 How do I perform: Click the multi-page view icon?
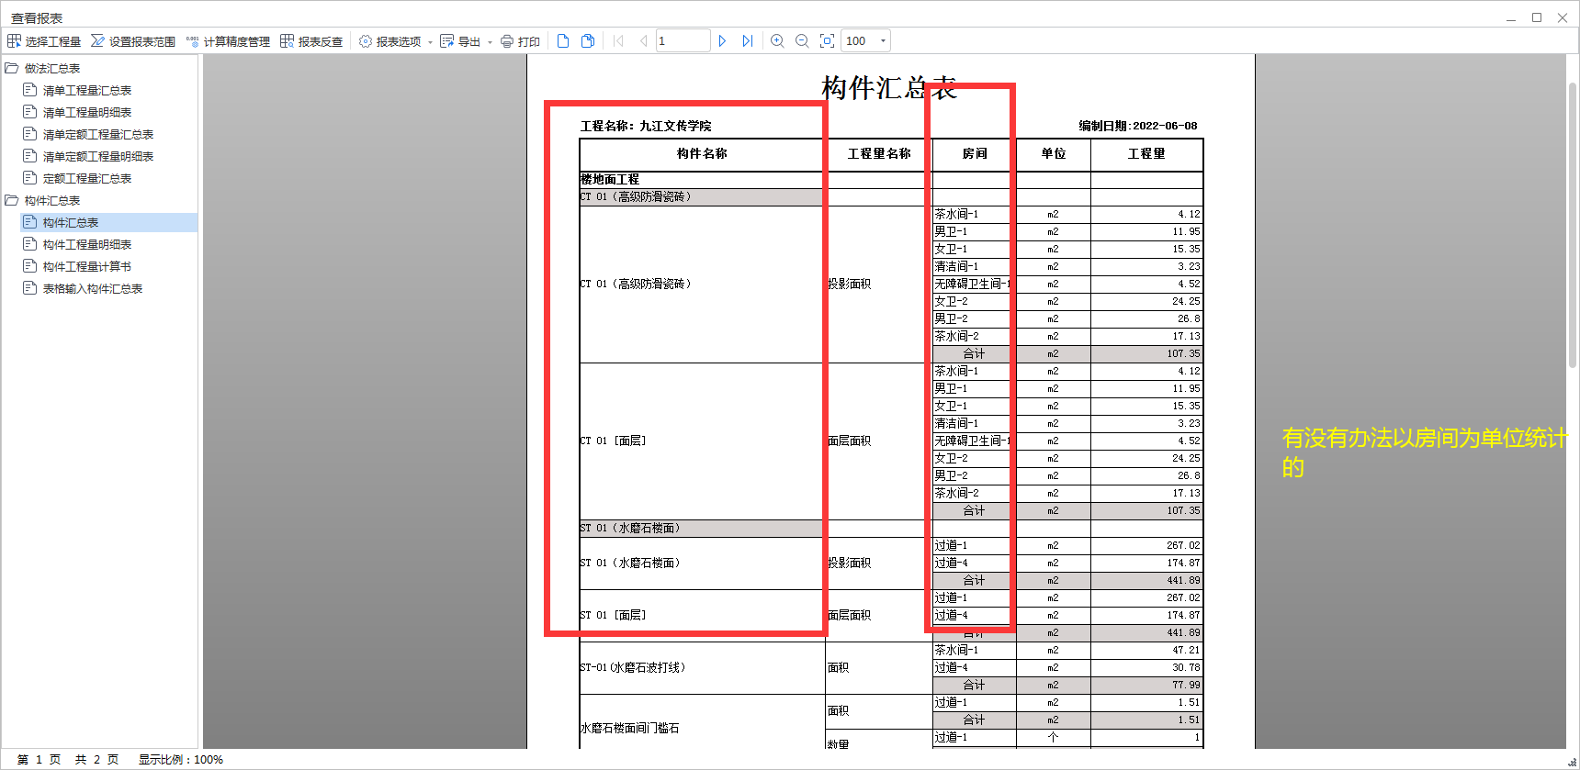pyautogui.click(x=588, y=41)
